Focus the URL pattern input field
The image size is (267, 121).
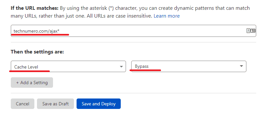133,31
